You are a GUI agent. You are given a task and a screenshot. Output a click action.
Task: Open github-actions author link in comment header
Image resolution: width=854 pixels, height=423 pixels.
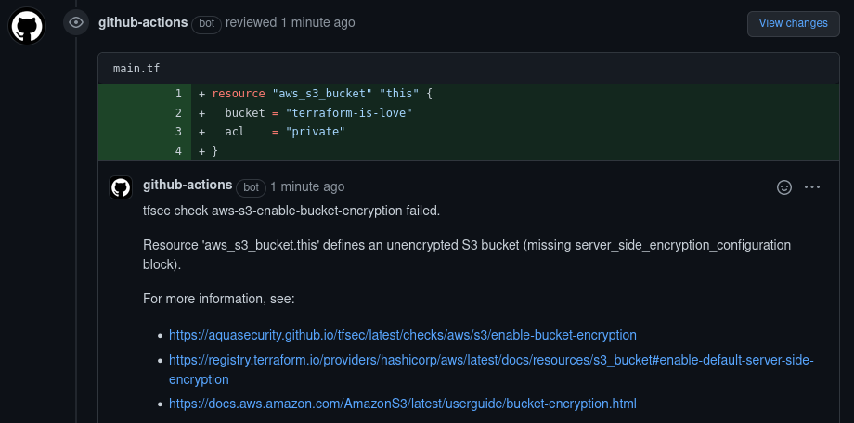click(188, 186)
